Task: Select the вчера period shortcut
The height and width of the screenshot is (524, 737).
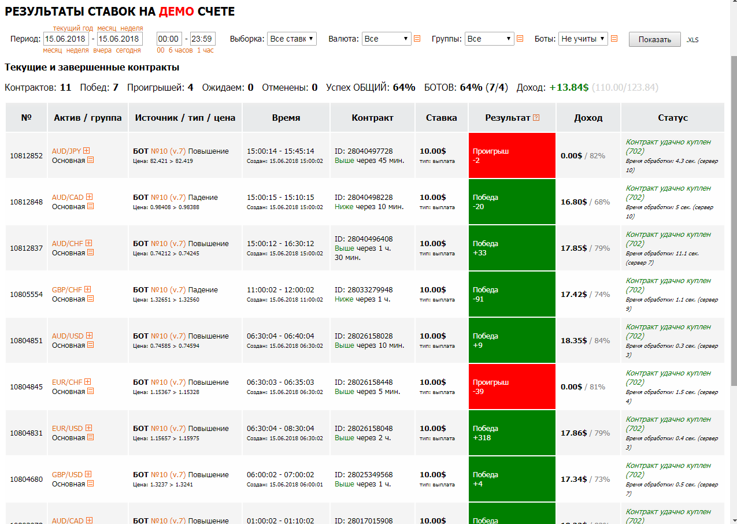Action: point(102,50)
